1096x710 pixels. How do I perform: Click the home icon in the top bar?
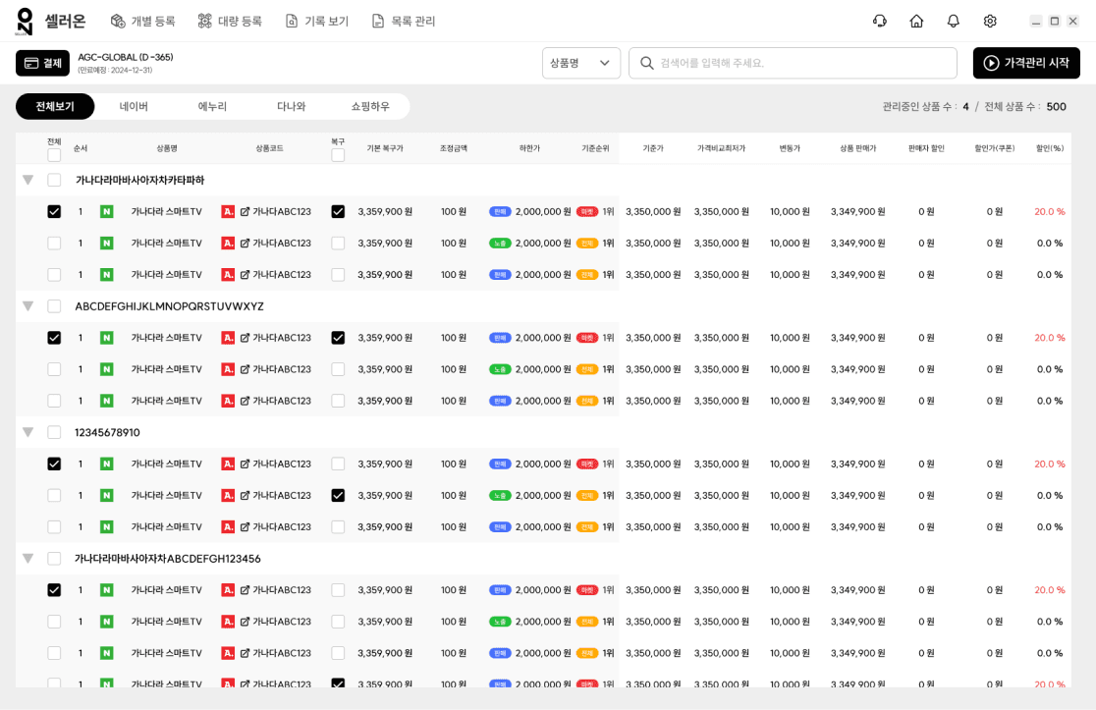(x=916, y=20)
